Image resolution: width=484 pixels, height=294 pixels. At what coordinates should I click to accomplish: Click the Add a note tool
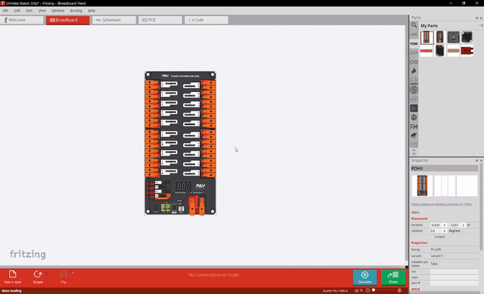point(13,276)
